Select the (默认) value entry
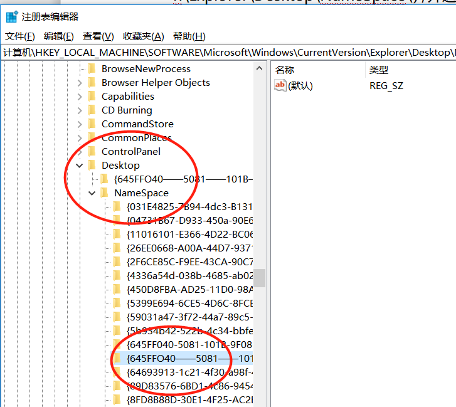This screenshot has width=456, height=407. [x=300, y=86]
